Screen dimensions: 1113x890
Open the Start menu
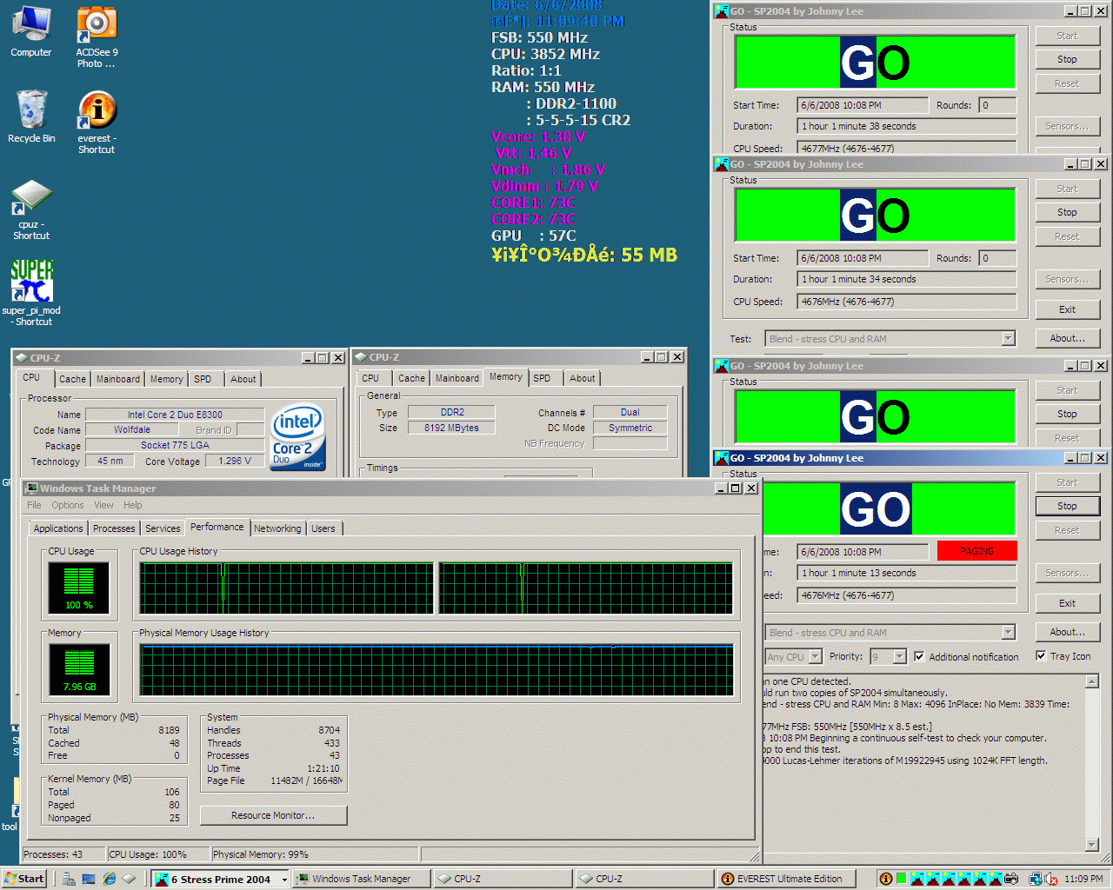tap(23, 879)
